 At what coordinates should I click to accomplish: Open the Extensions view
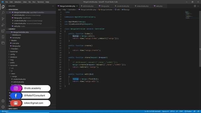pyautogui.click(x=3, y=31)
